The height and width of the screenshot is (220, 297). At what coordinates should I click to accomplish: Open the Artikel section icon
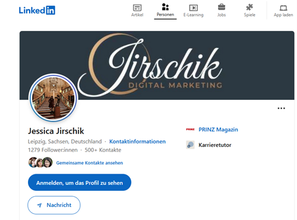coord(137,8)
